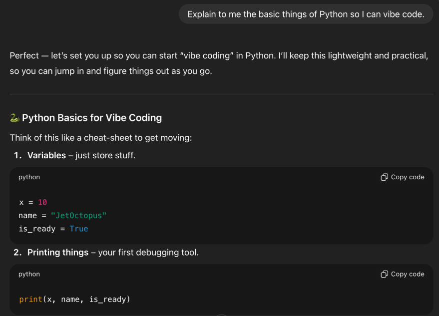Click the text "your first debugging tool"
Viewport: 439px width, 316px height.
148,253
